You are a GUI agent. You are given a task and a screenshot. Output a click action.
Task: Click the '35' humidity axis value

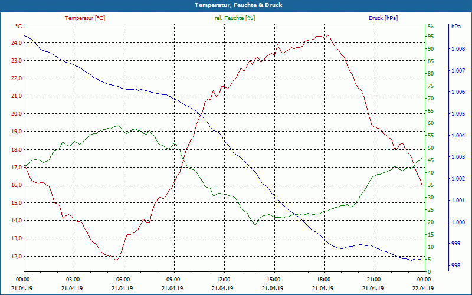pos(431,185)
